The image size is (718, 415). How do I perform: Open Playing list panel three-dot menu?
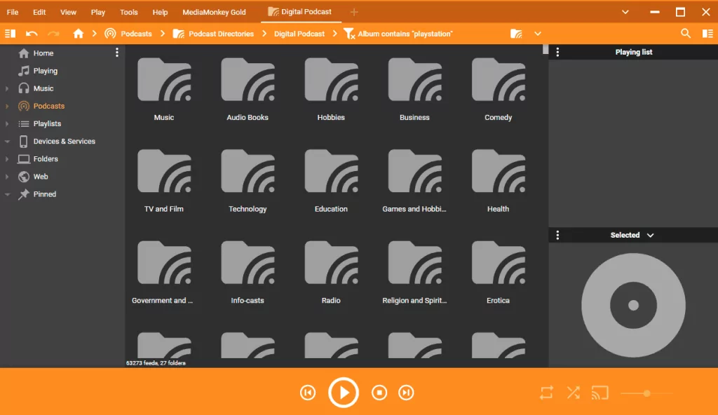[x=557, y=52]
